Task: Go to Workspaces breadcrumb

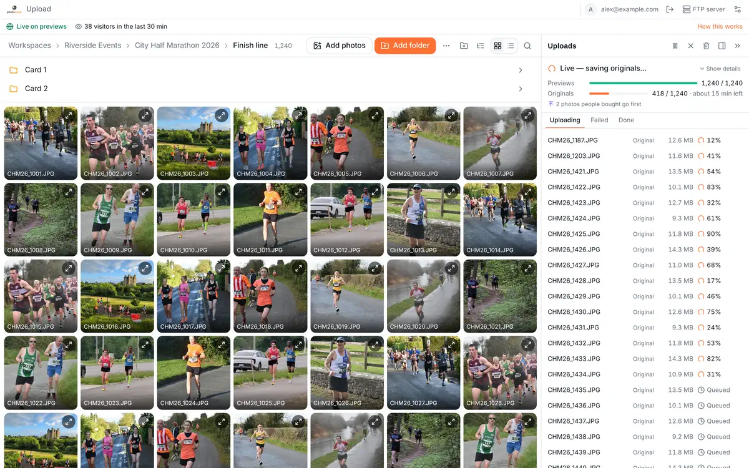Action: [29, 46]
